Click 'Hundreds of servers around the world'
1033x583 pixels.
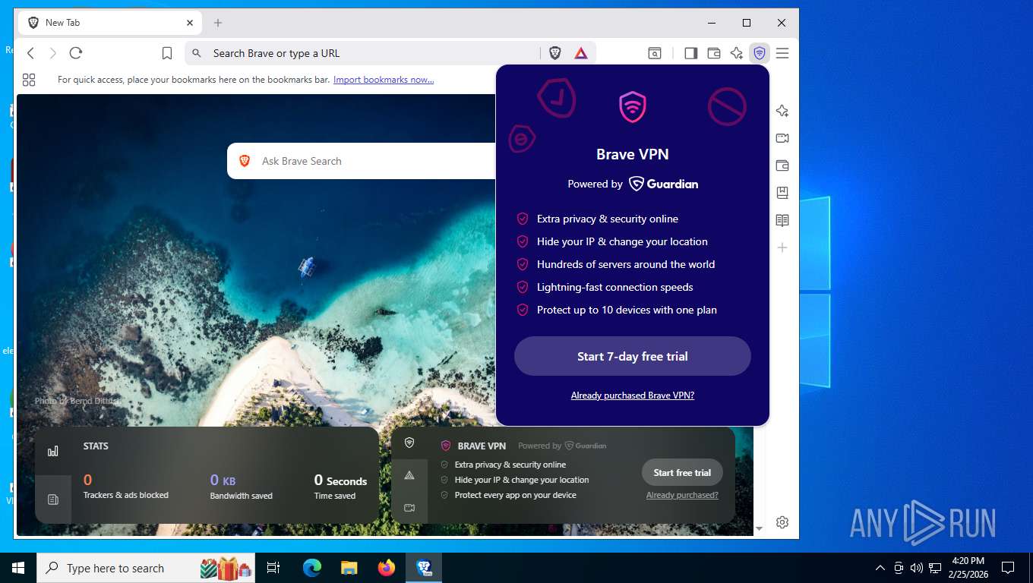pyautogui.click(x=626, y=264)
